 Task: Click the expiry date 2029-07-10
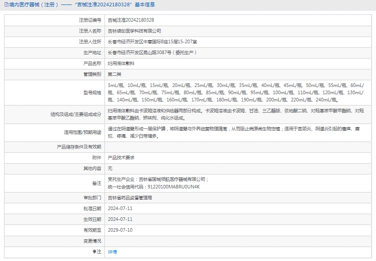click(x=120, y=230)
